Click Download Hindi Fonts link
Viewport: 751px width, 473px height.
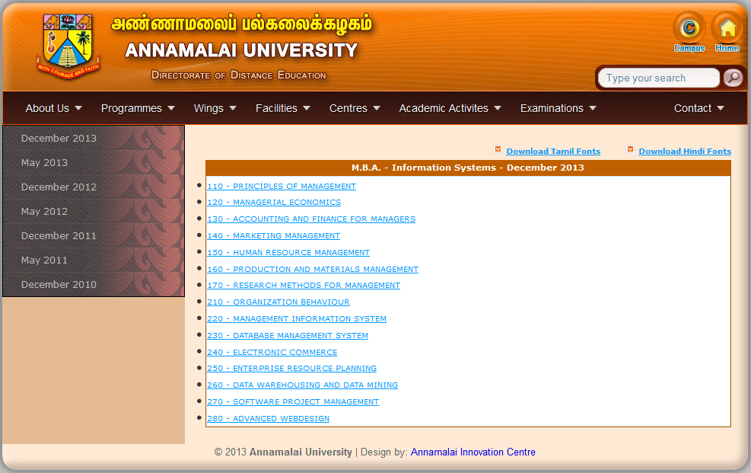pos(685,151)
